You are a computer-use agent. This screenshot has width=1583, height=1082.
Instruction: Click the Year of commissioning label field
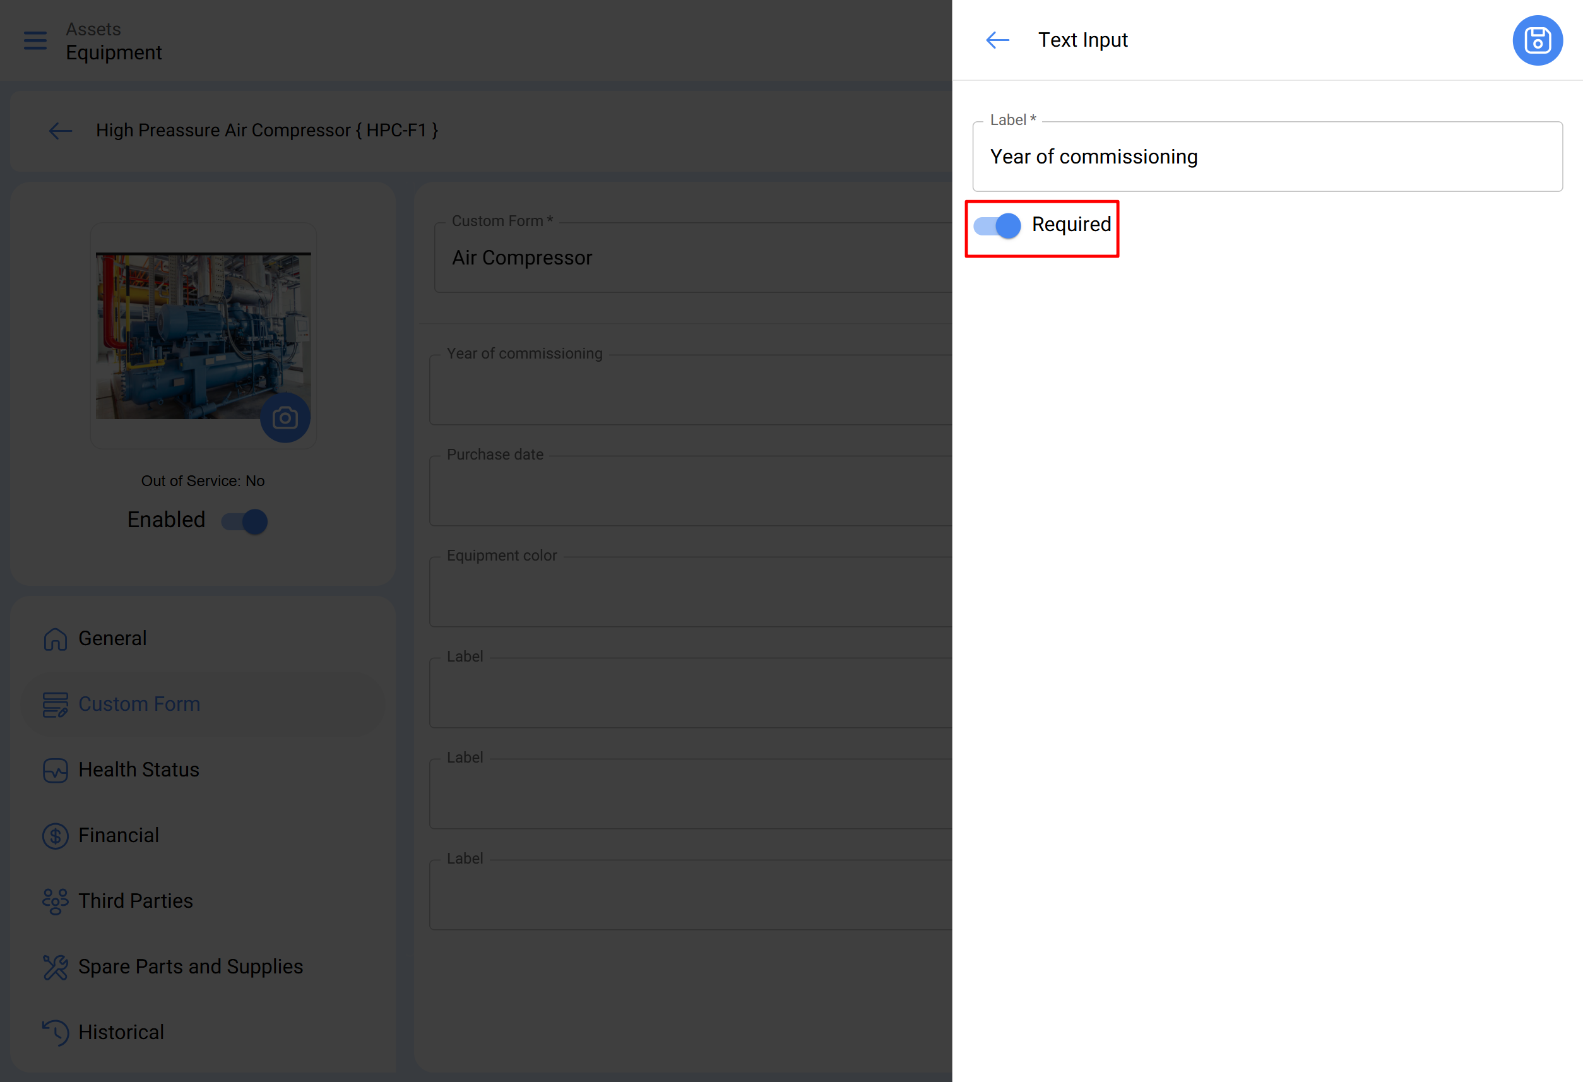(x=1267, y=157)
